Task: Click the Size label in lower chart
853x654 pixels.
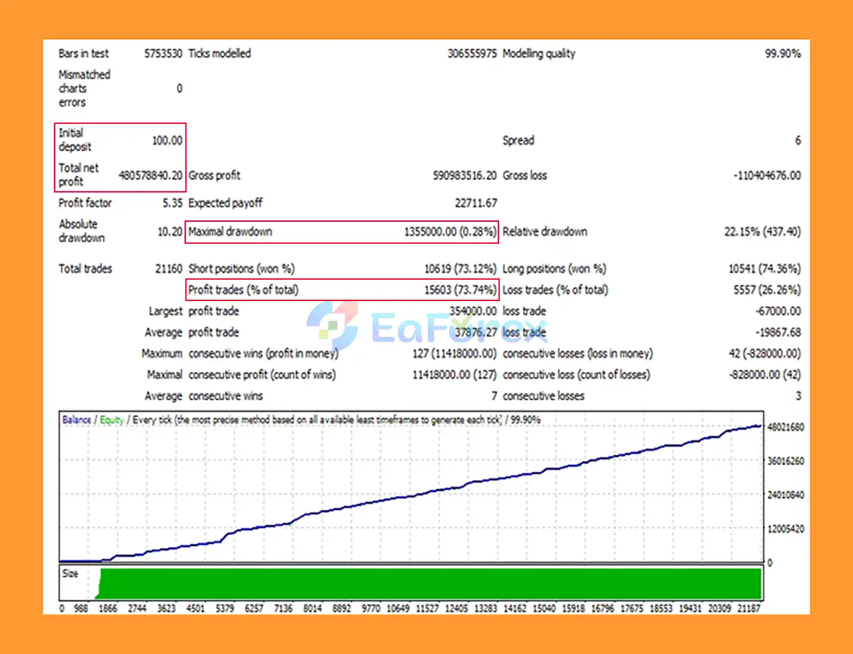Action: coord(70,573)
